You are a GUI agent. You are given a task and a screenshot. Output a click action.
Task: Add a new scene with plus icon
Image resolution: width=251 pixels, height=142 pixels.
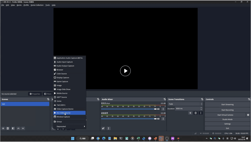tap(3, 128)
